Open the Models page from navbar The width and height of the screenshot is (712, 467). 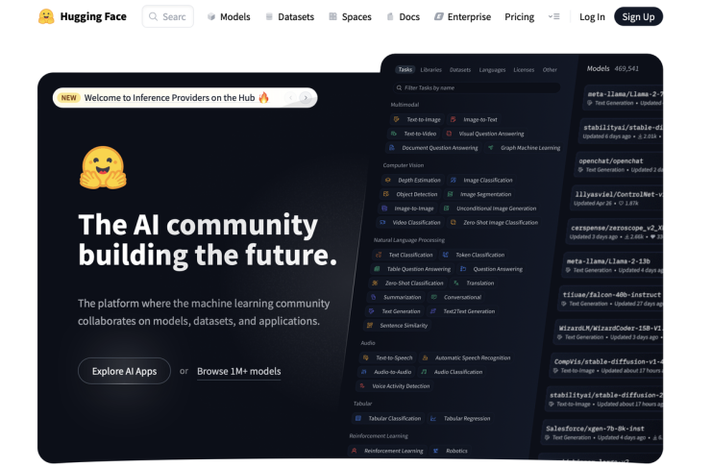coord(229,16)
